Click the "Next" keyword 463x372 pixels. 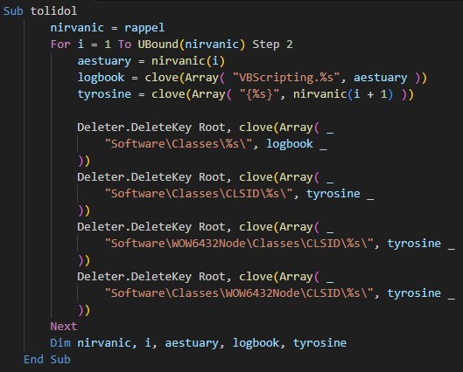[x=64, y=327]
